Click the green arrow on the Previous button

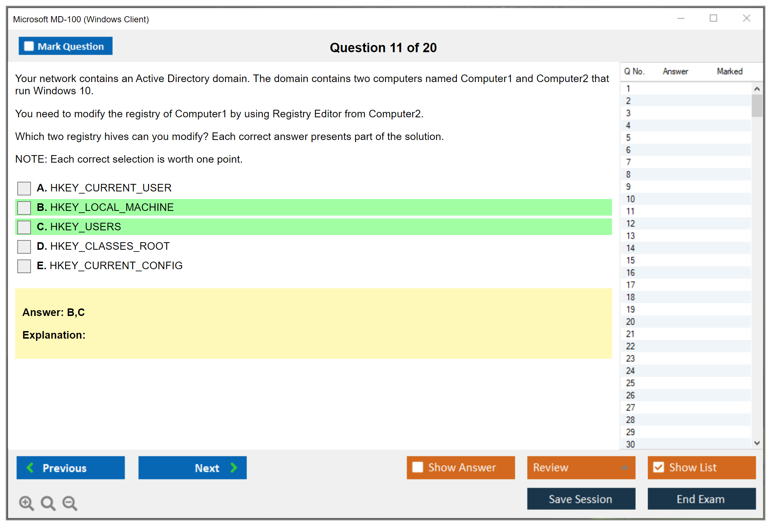30,467
